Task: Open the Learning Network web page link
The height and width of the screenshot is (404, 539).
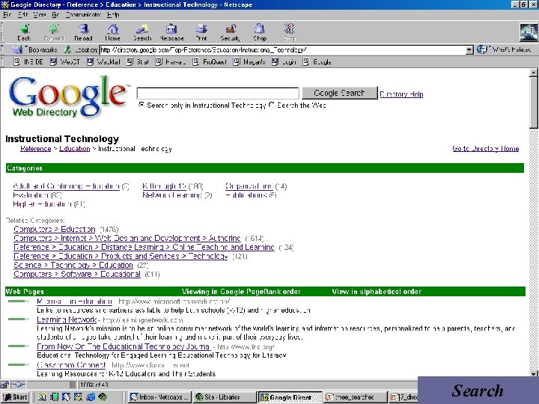Action: (67, 319)
